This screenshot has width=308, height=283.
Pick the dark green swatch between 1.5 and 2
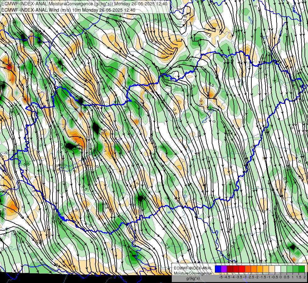coord(302,269)
